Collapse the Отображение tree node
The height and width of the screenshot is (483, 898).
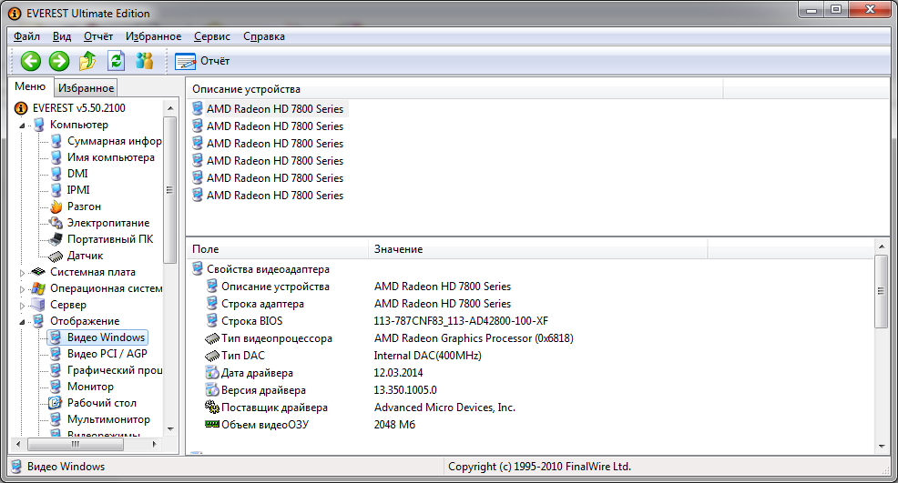pyautogui.click(x=23, y=322)
